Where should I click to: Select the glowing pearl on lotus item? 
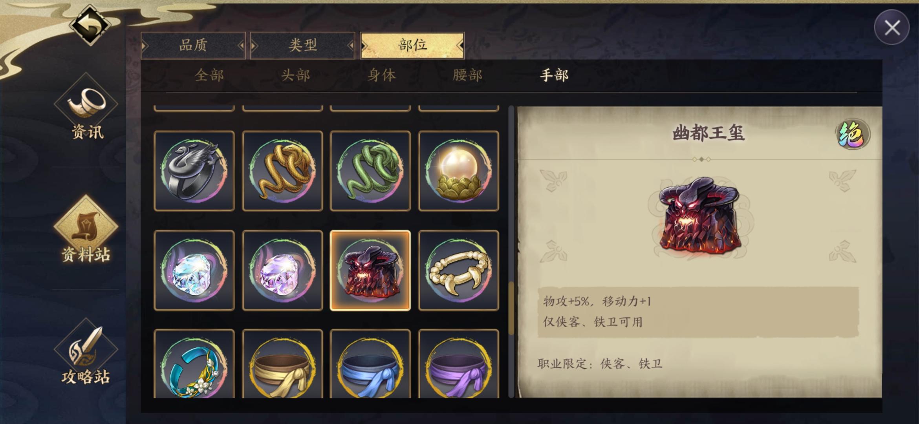pyautogui.click(x=459, y=171)
